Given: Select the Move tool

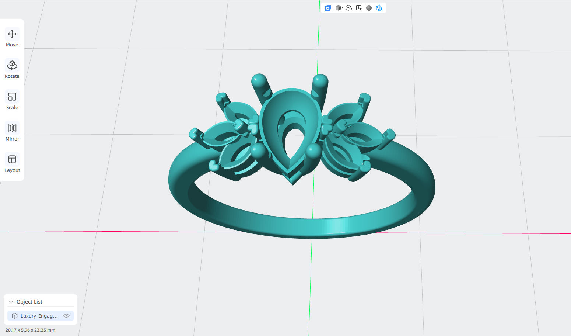Looking at the screenshot, I should point(12,38).
